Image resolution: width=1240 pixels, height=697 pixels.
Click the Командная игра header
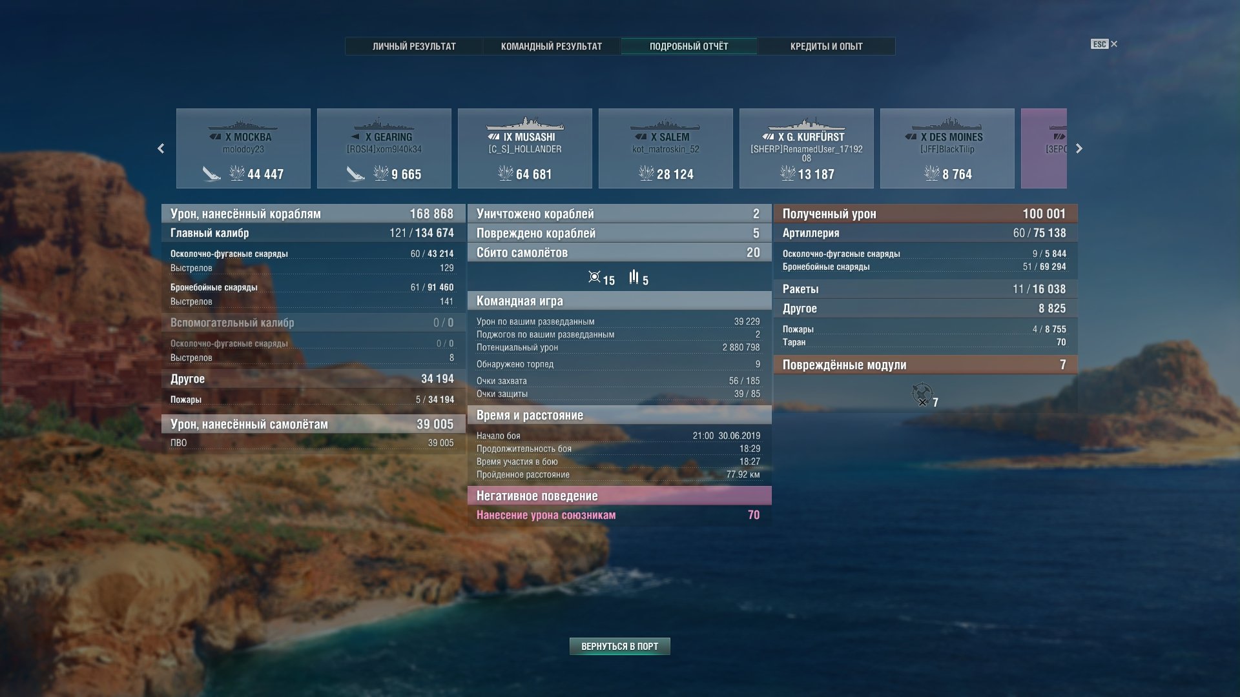pyautogui.click(x=619, y=301)
